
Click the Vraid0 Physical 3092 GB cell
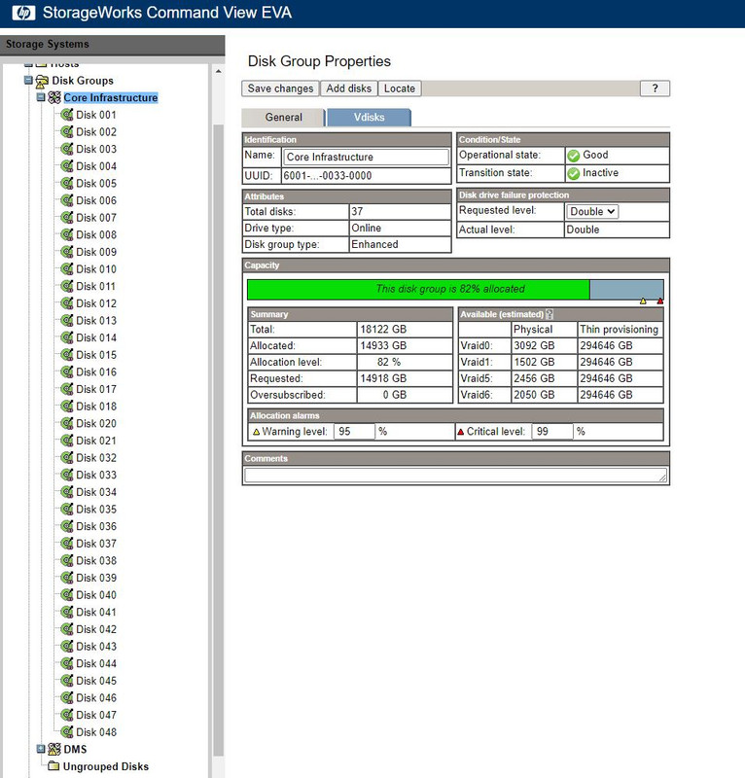(x=544, y=346)
